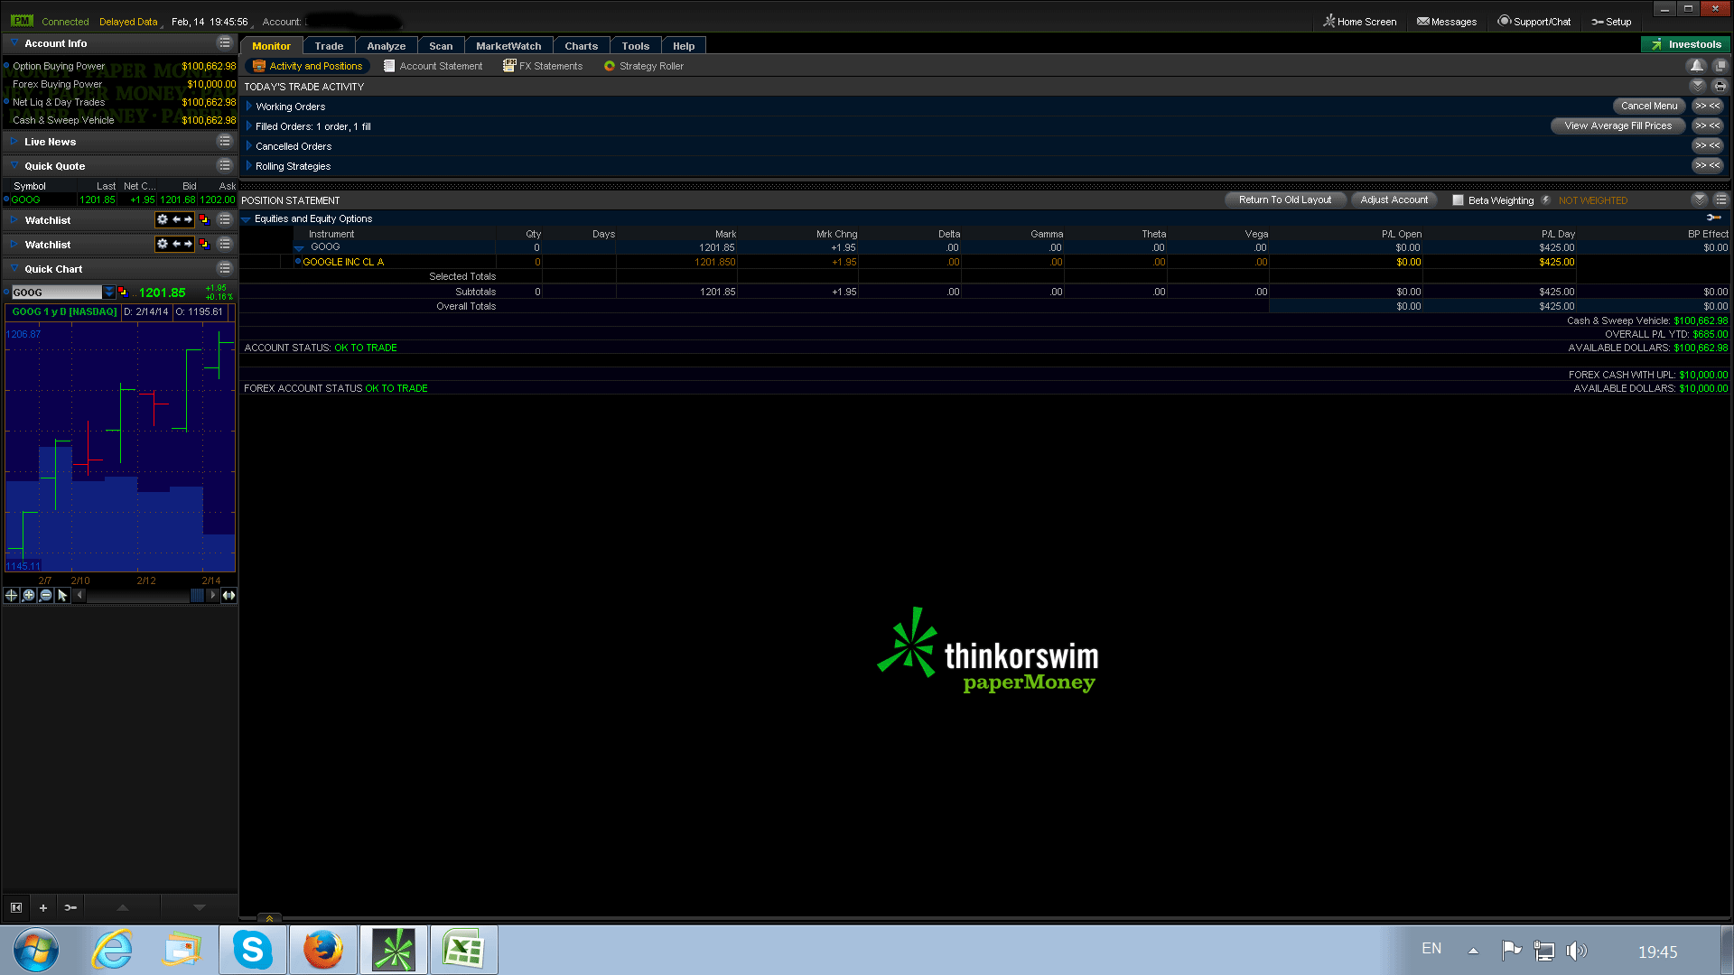Open Messages envelope in the top bar
The image size is (1734, 975).
pyautogui.click(x=1447, y=22)
